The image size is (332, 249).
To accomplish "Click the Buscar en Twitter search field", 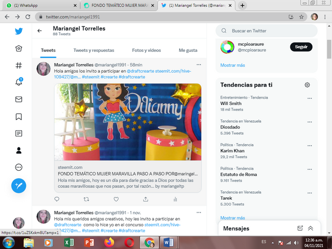I will point(266,31).
